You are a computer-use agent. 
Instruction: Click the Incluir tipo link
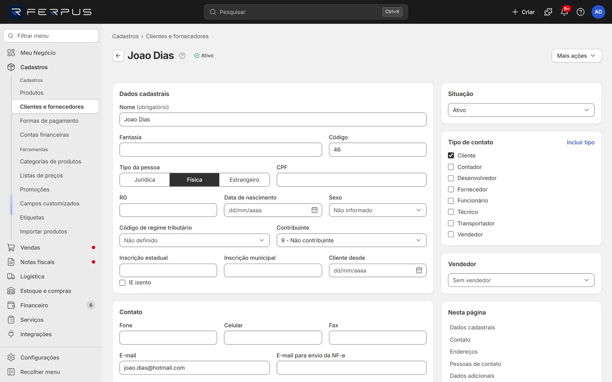tap(580, 142)
